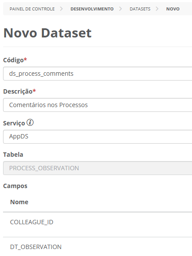Go to Painel de Controle breadcrumb
Image resolution: width=192 pixels, height=256 pixels.
(32, 9)
